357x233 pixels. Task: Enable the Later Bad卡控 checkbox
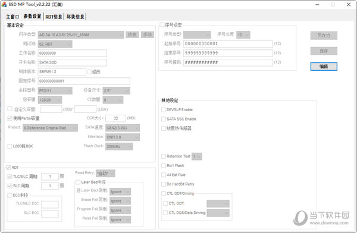(78, 182)
